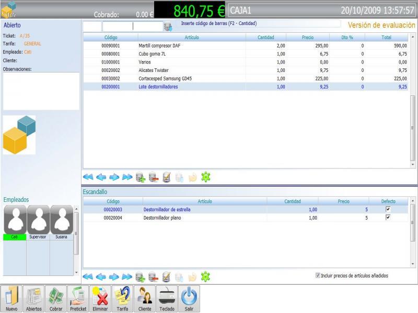Image resolution: width=418 pixels, height=313 pixels.
Task: Toggle Defecto for Destornillador de estrella
Action: 388,209
